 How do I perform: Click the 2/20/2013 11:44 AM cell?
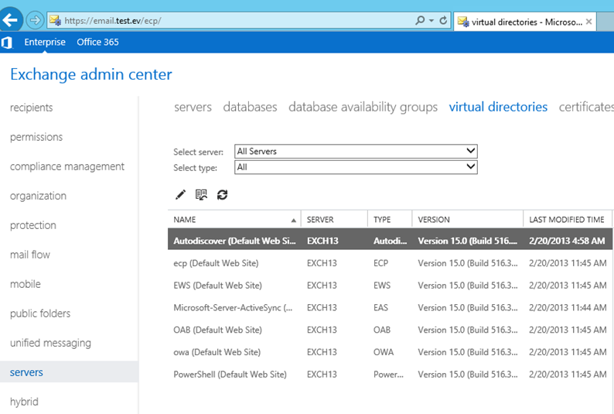click(x=568, y=307)
